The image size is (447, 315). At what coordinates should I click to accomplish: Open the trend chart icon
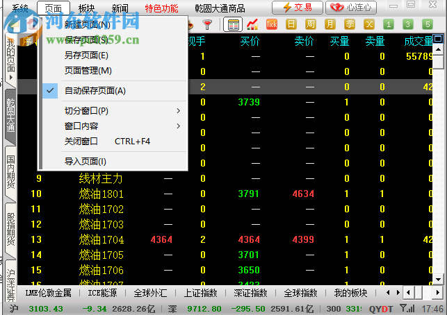(x=252, y=24)
